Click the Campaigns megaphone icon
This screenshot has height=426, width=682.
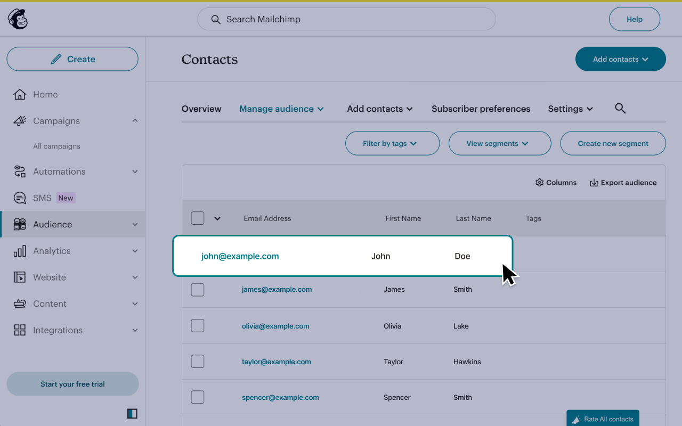(x=20, y=121)
